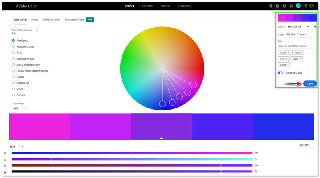Open the chat speech bubble icon
The image size is (320, 178).
291,6
